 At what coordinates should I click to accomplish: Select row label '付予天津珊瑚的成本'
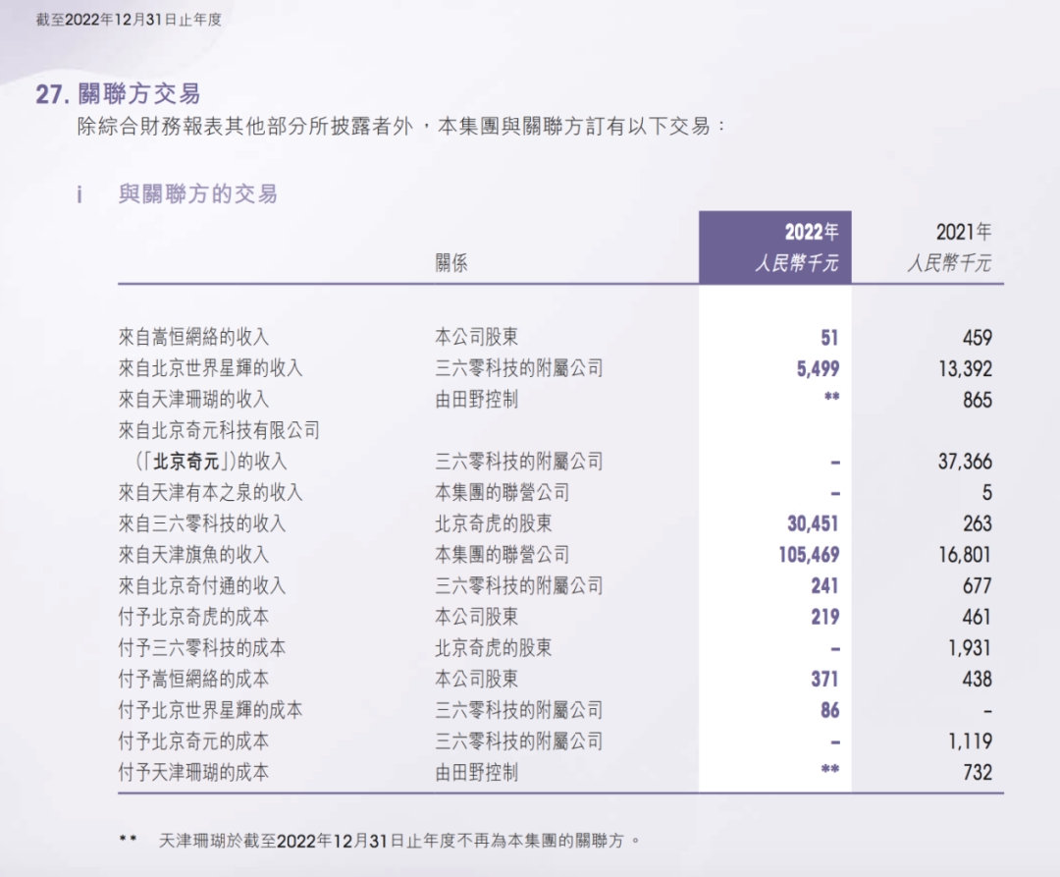pos(194,772)
